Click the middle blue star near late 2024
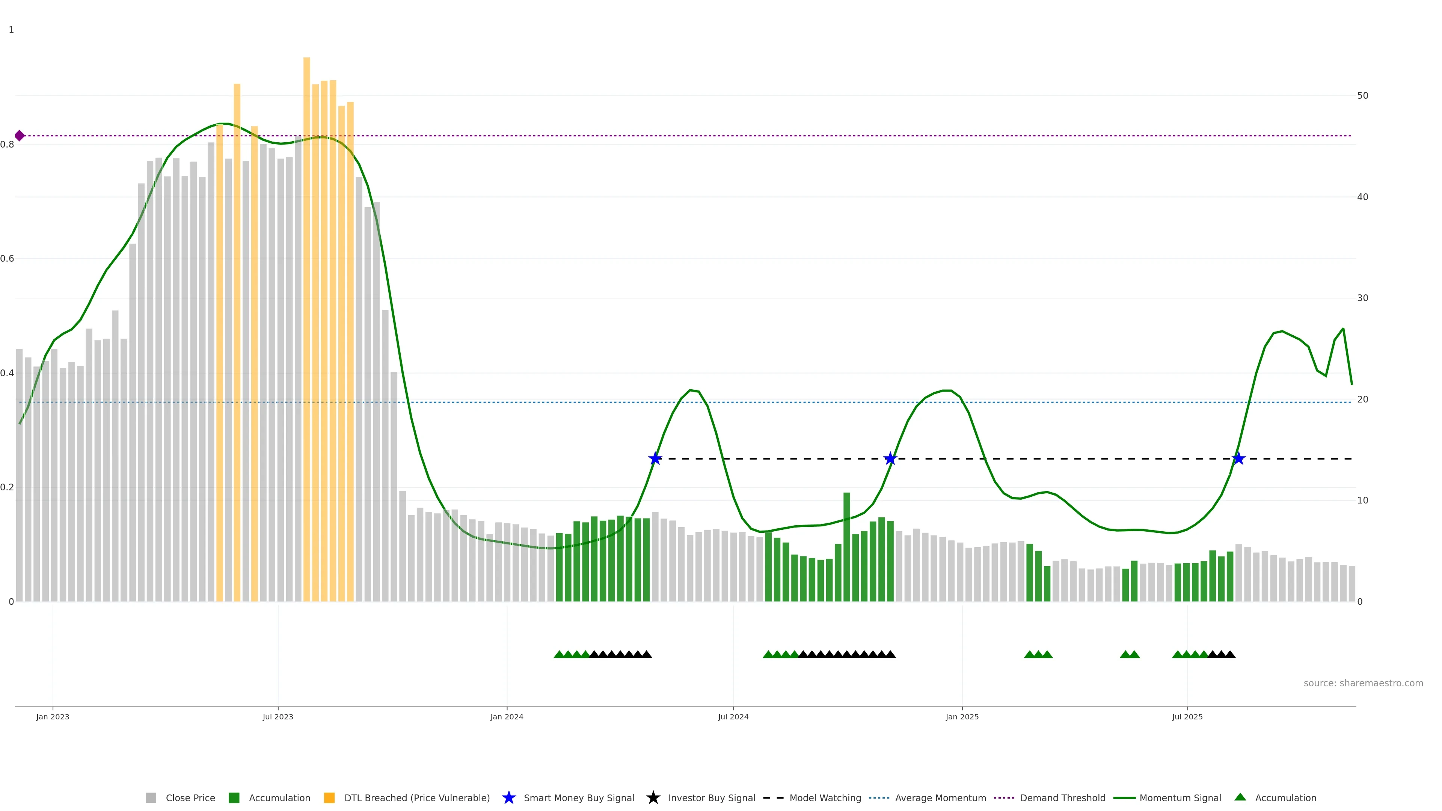 tap(890, 458)
